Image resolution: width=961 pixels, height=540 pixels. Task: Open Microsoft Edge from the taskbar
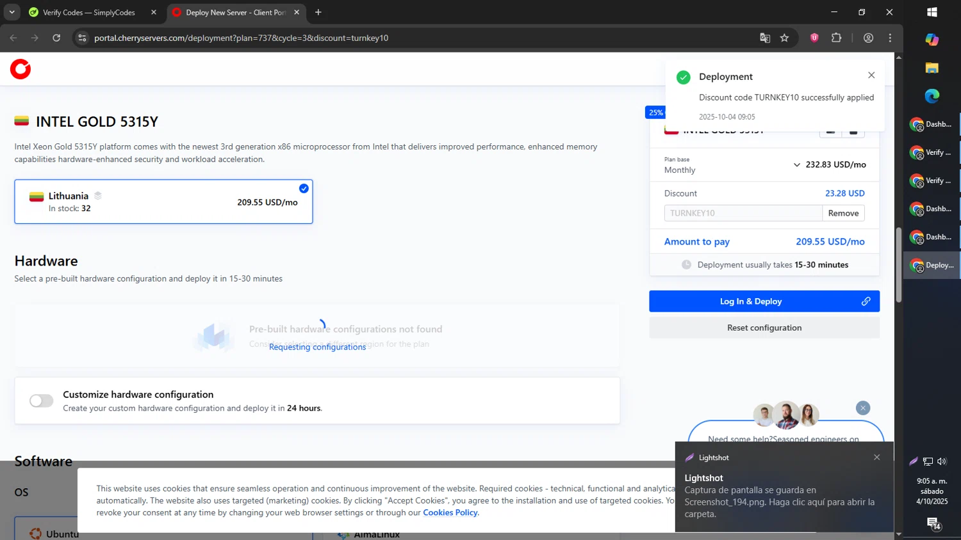click(932, 96)
